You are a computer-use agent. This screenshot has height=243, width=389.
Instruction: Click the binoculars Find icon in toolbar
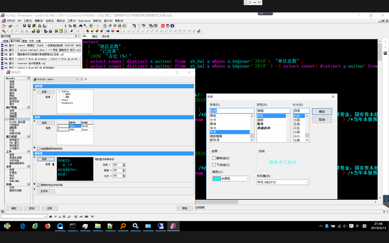[x=81, y=26]
